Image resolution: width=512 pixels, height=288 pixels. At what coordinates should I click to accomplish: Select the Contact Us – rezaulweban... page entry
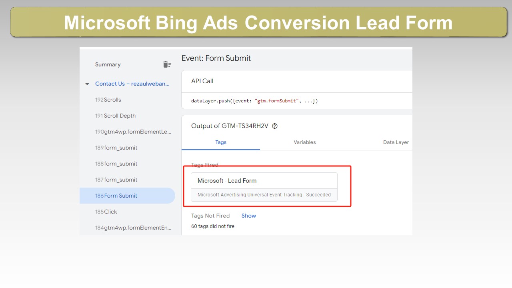pos(132,84)
